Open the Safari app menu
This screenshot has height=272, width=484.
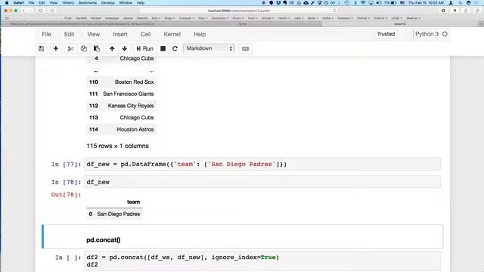(x=19, y=3)
